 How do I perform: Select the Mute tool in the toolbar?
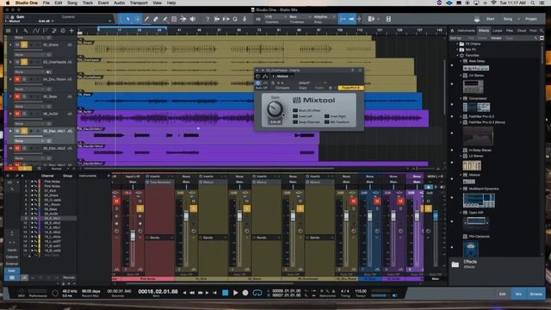[x=174, y=19]
